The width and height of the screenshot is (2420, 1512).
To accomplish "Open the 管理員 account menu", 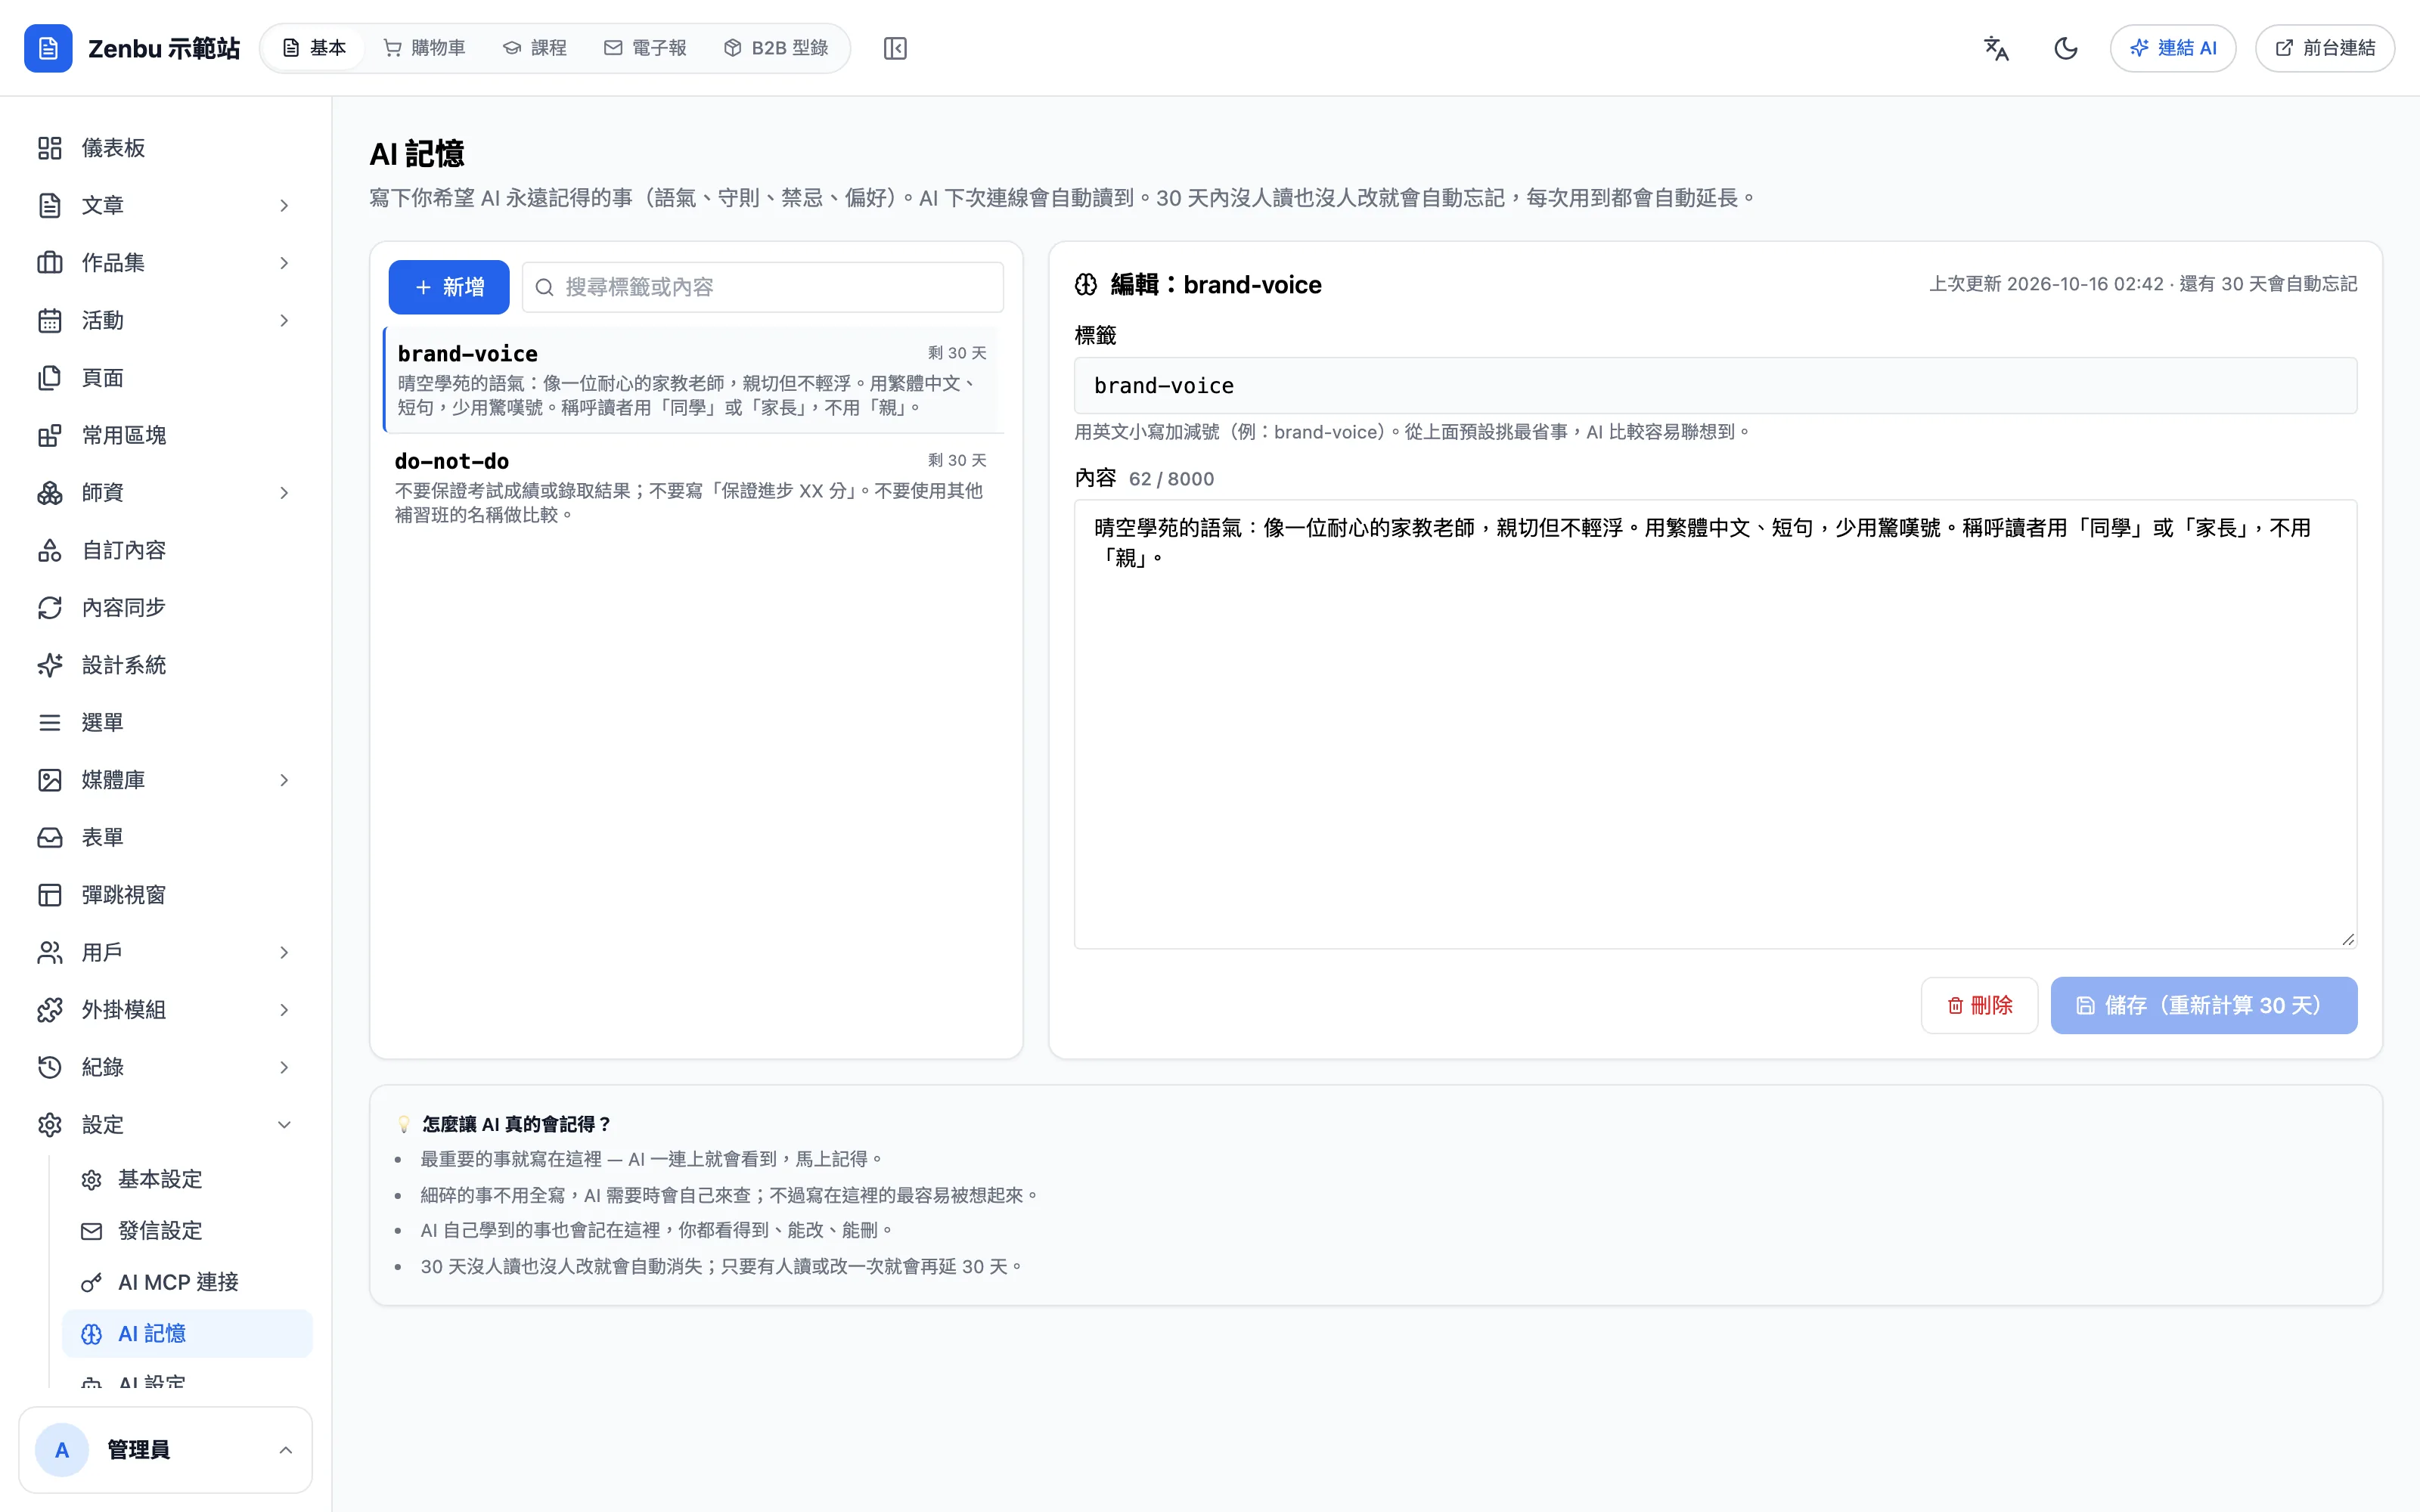I will [166, 1450].
